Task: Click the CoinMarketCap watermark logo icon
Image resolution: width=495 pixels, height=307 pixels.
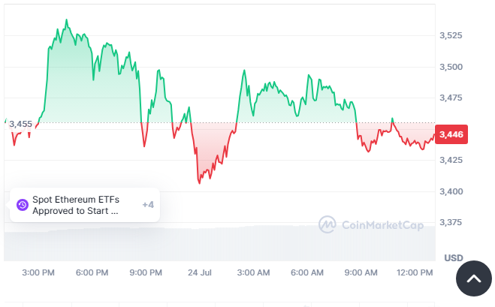Action: tap(327, 224)
